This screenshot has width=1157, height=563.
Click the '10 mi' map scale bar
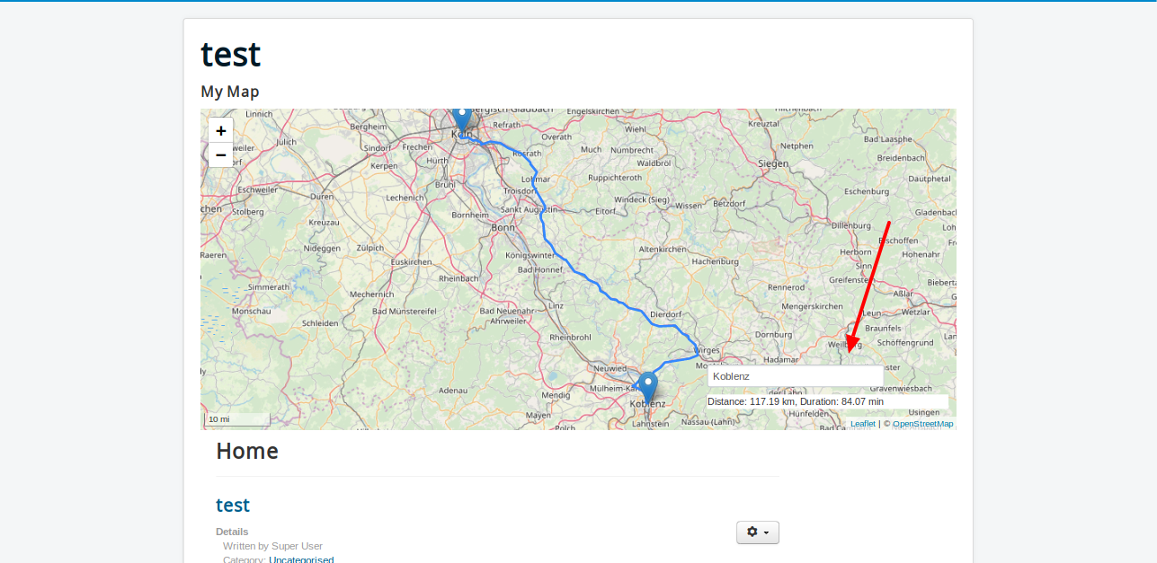[238, 419]
